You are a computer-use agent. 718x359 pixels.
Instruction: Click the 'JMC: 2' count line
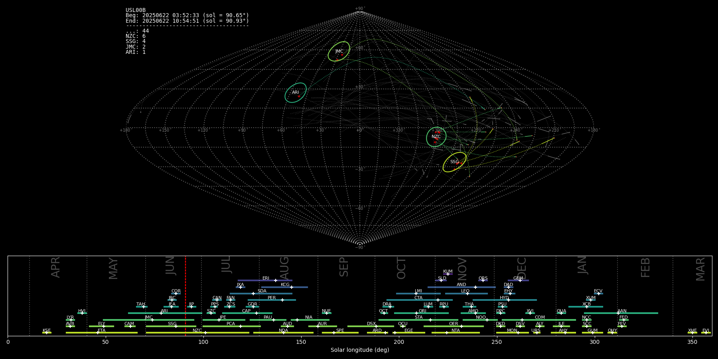click(x=136, y=47)
